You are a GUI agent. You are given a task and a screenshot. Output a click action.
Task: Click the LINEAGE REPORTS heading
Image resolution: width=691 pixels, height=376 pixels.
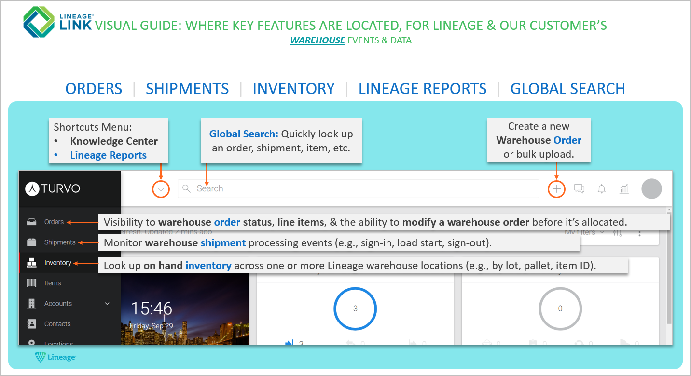[x=423, y=89]
